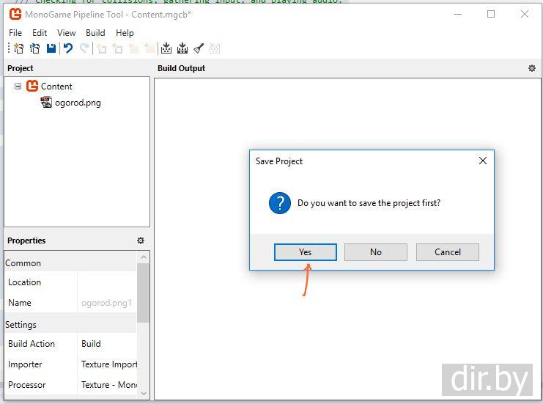Close the Save Project dialog with X
543x404 pixels.
(x=482, y=161)
